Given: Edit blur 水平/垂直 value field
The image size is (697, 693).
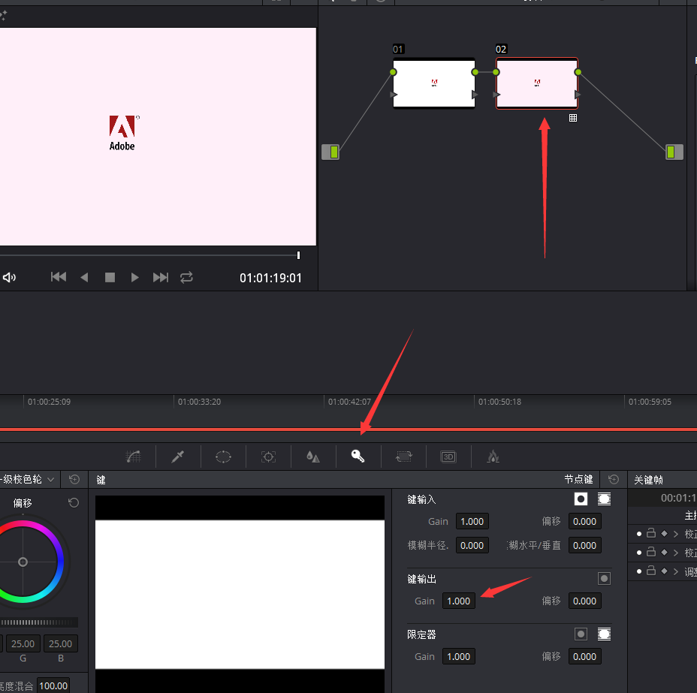Looking at the screenshot, I should [584, 546].
